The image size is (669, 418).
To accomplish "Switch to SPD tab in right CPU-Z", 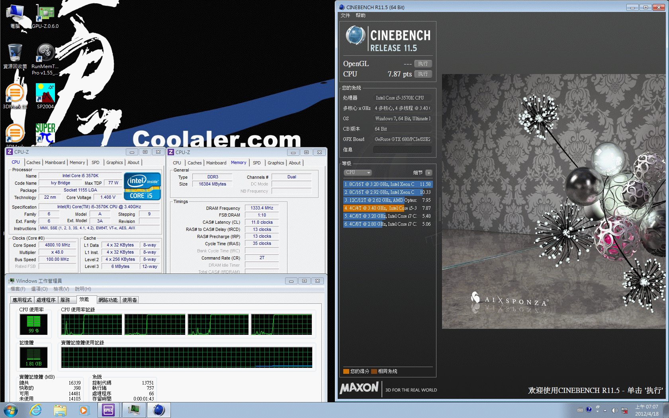I will pyautogui.click(x=257, y=163).
